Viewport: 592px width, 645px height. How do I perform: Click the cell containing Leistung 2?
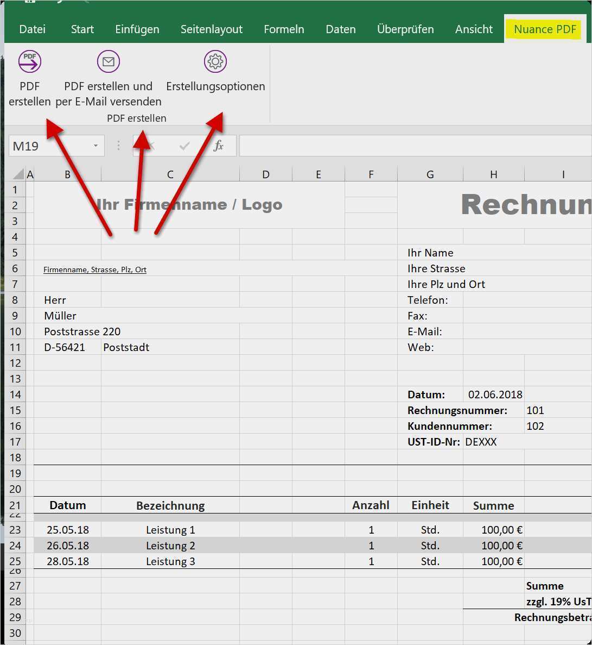click(x=170, y=546)
